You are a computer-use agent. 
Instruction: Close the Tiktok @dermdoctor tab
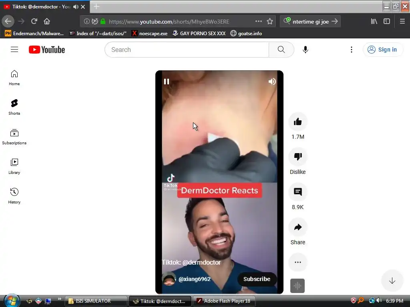83,7
